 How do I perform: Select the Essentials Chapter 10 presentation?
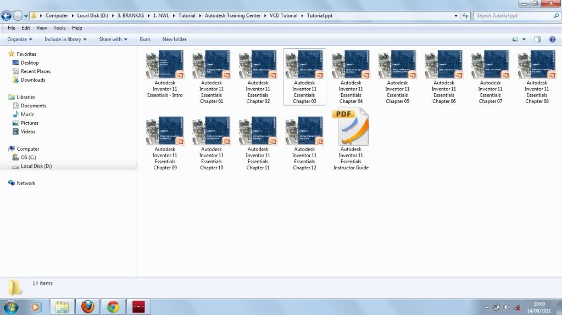click(212, 144)
